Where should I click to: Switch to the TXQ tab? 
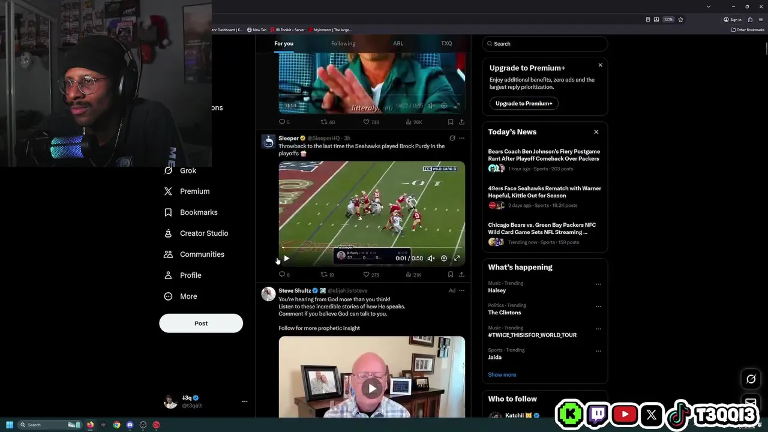pos(446,43)
